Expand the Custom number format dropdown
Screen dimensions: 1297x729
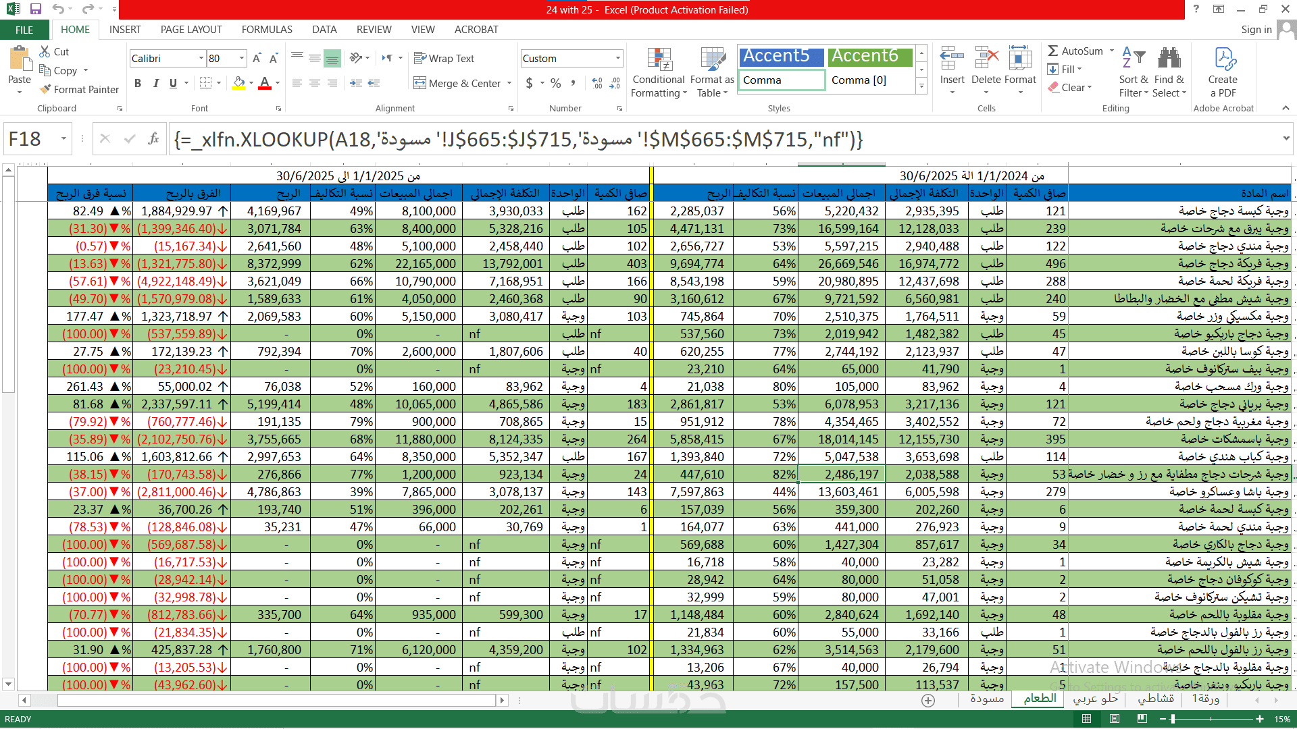click(617, 59)
